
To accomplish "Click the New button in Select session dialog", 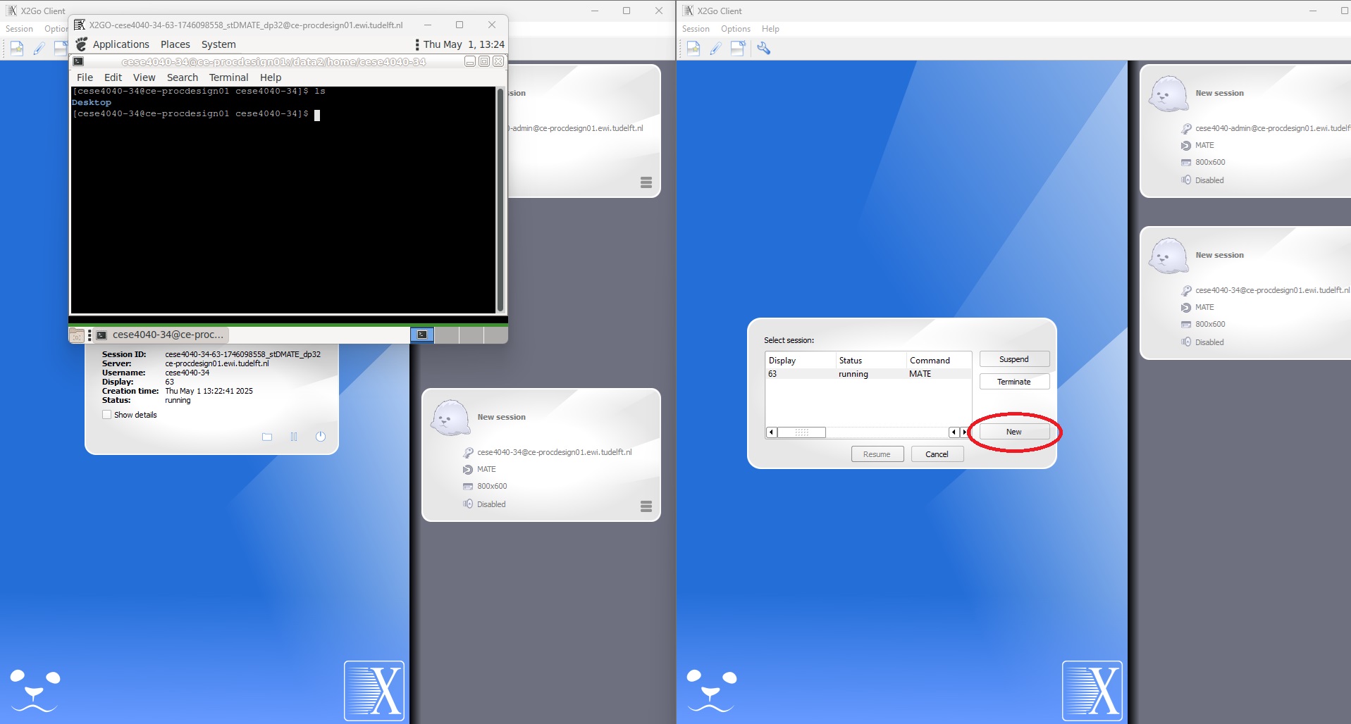I will pos(1014,432).
